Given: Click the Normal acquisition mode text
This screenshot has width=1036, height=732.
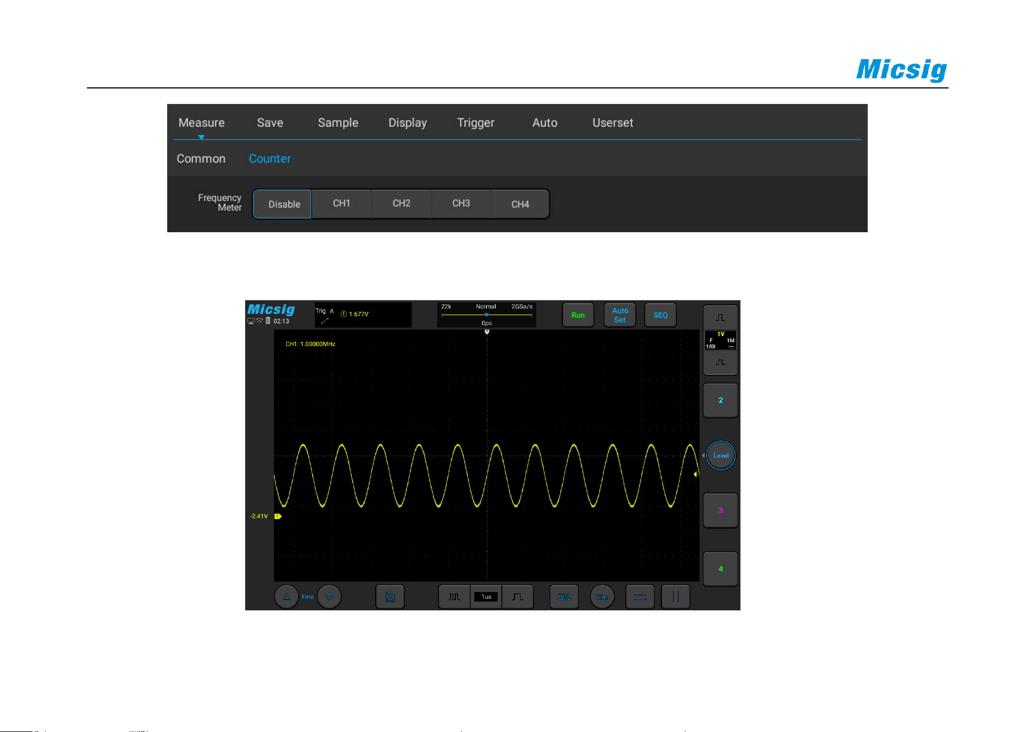Looking at the screenshot, I should click(486, 306).
